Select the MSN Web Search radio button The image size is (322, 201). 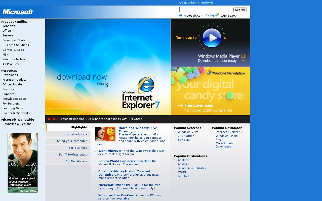click(x=207, y=16)
